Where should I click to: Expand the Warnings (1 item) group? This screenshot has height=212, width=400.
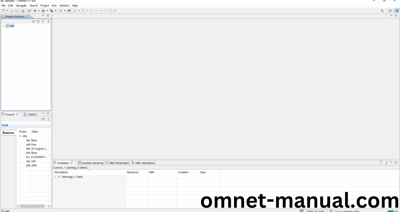pos(55,177)
